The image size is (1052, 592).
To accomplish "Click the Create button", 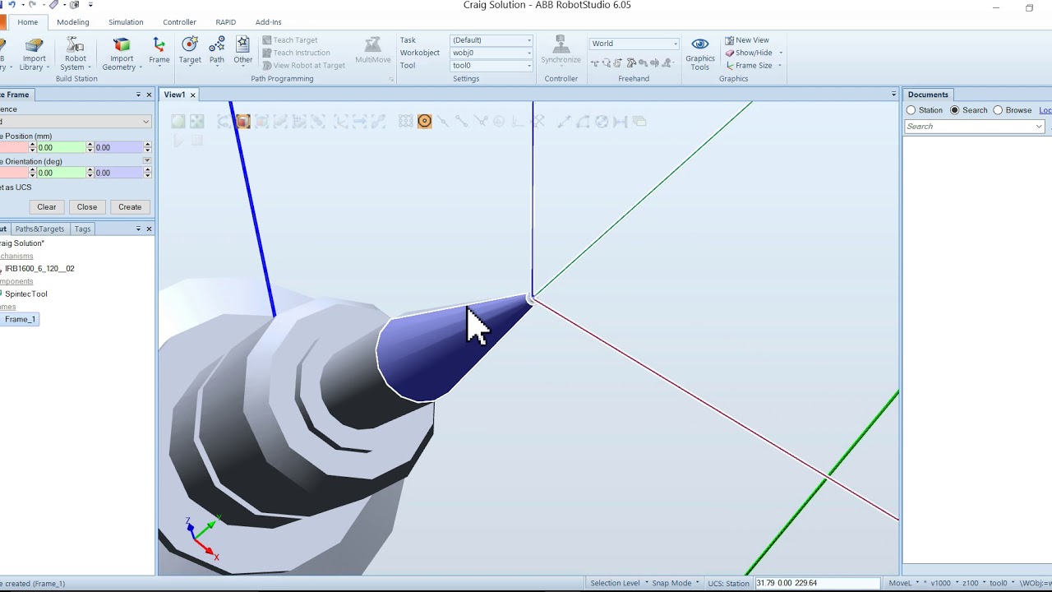I will pyautogui.click(x=130, y=207).
